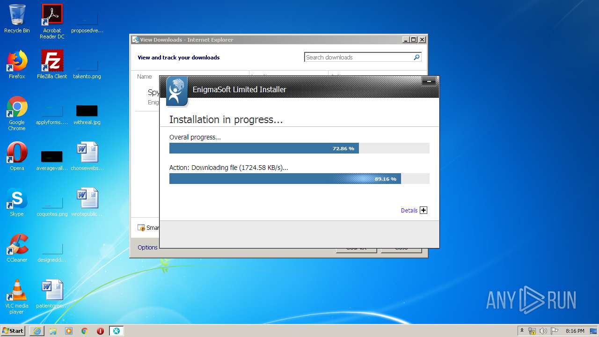Open the Recycle Bin desktop icon

pos(17,19)
